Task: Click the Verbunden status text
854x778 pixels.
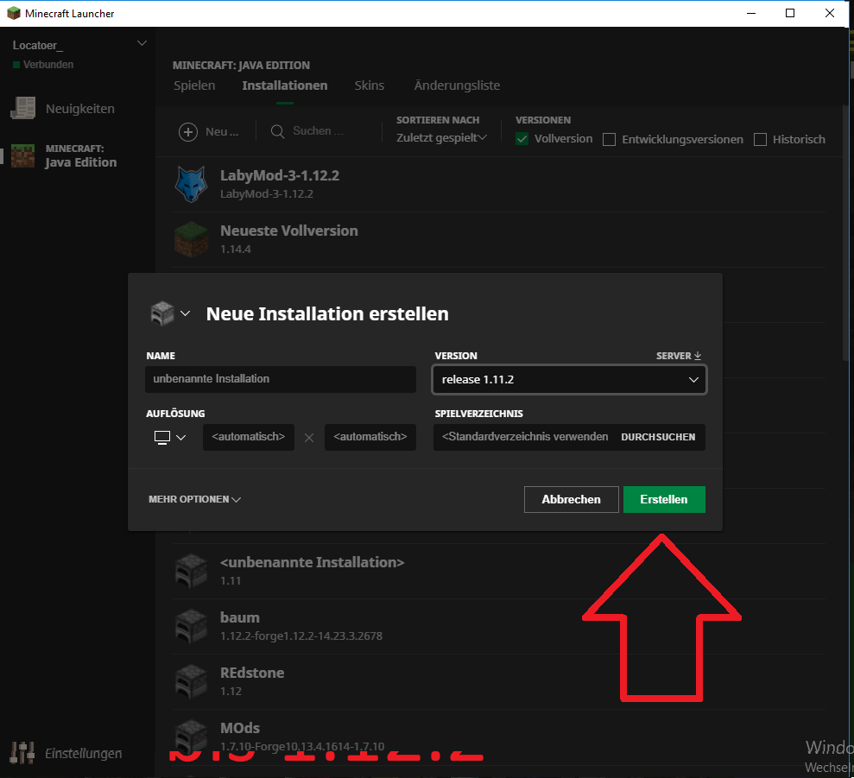Action: coord(48,64)
